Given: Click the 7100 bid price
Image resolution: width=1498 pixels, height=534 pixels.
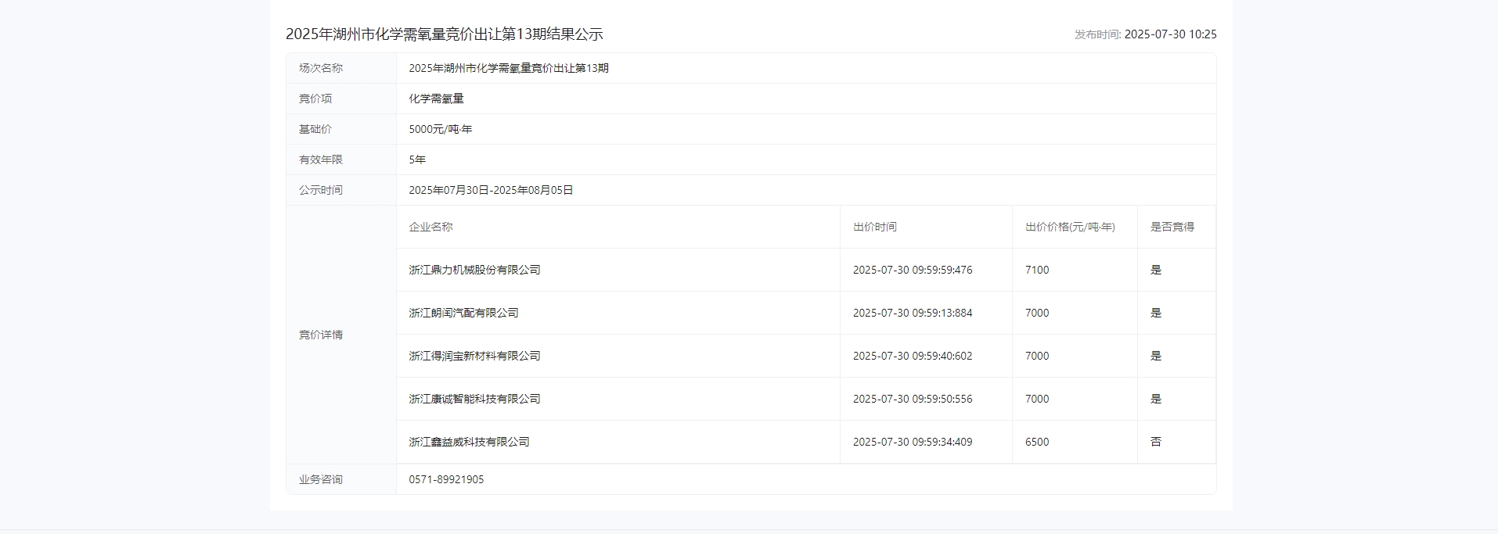Looking at the screenshot, I should [x=1037, y=270].
